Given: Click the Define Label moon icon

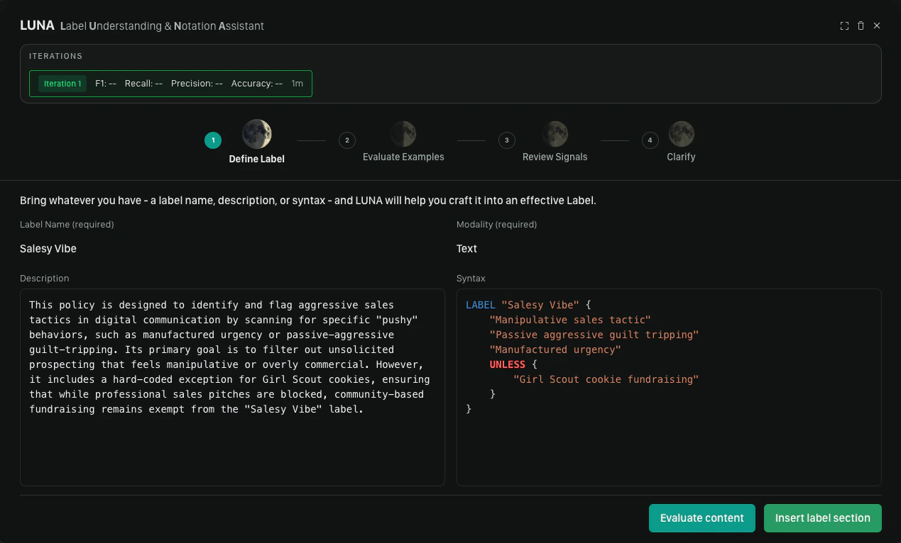Looking at the screenshot, I should click(x=256, y=133).
